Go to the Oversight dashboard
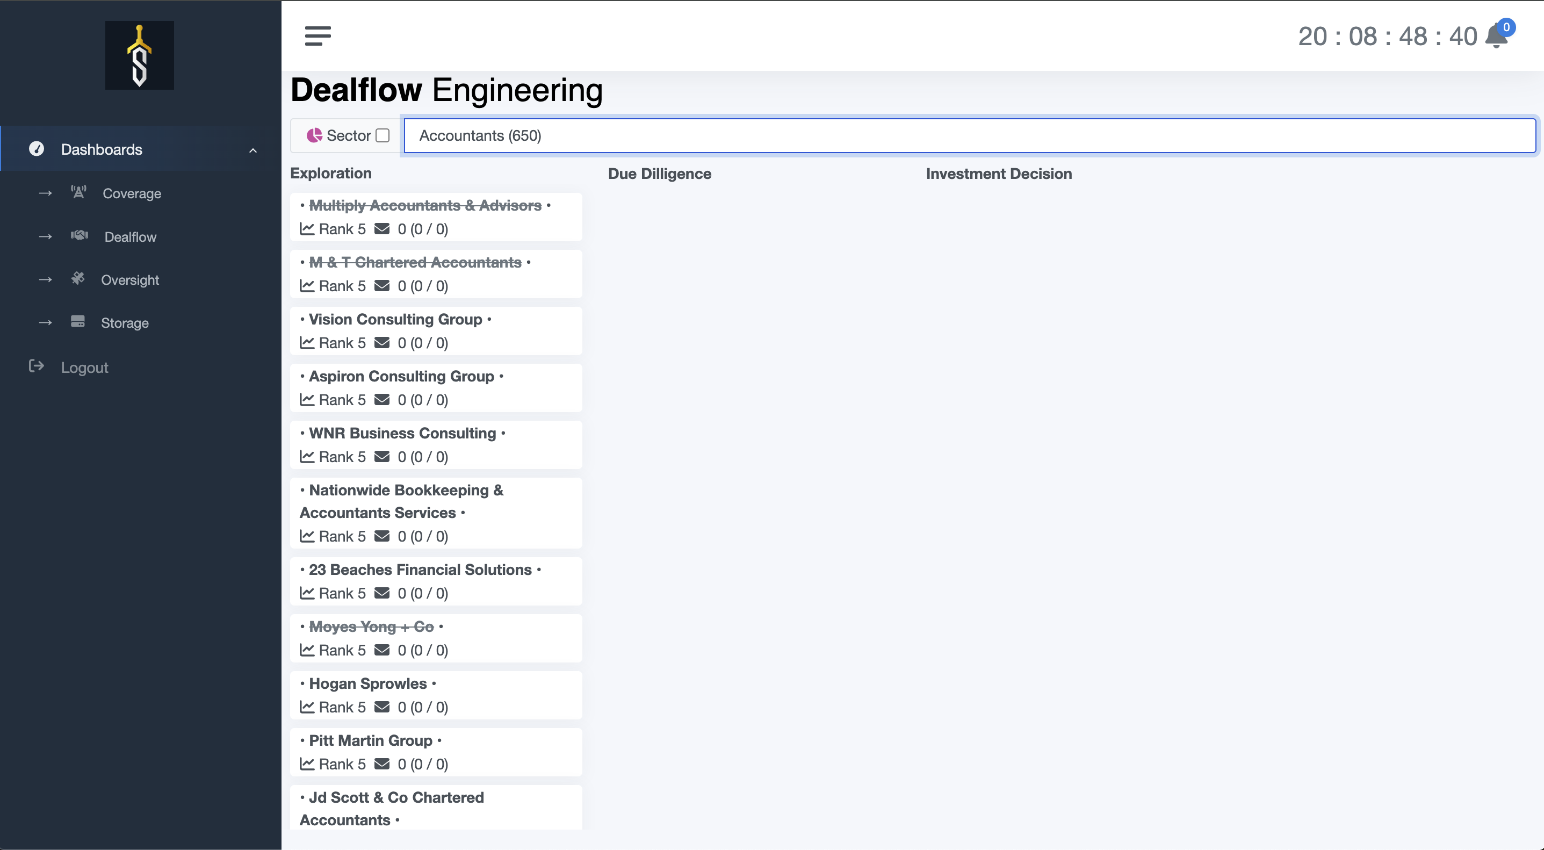This screenshot has width=1544, height=850. pos(130,280)
